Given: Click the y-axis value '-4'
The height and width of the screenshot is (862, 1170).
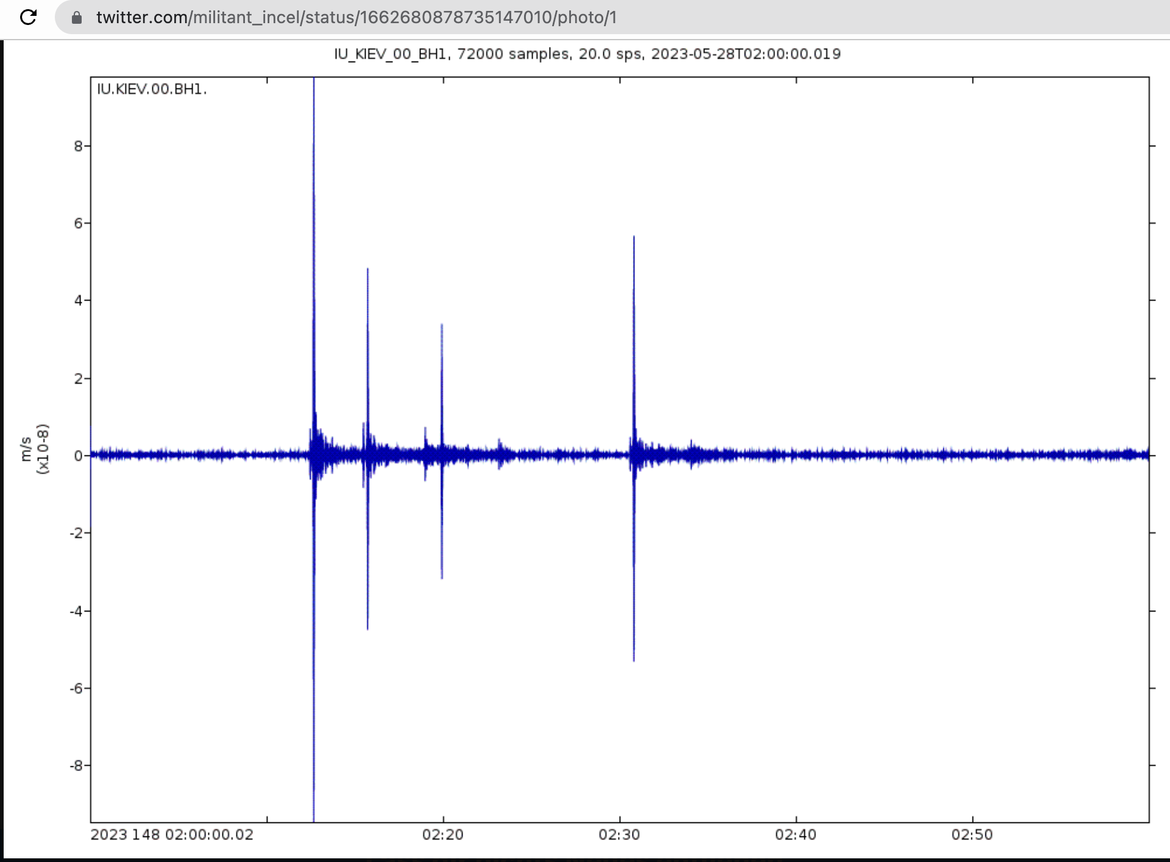Looking at the screenshot, I should [76, 611].
